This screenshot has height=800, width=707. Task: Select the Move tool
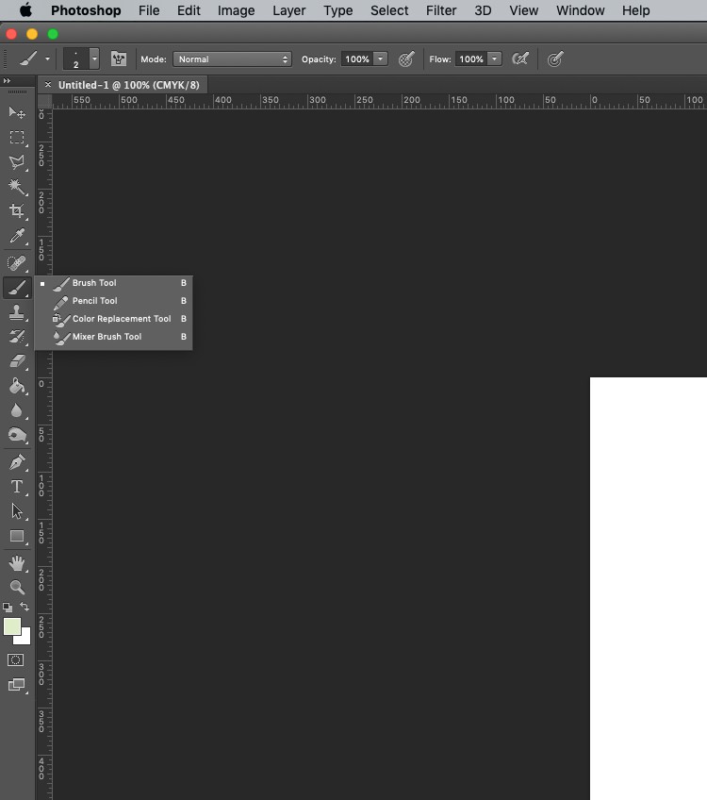coord(17,112)
